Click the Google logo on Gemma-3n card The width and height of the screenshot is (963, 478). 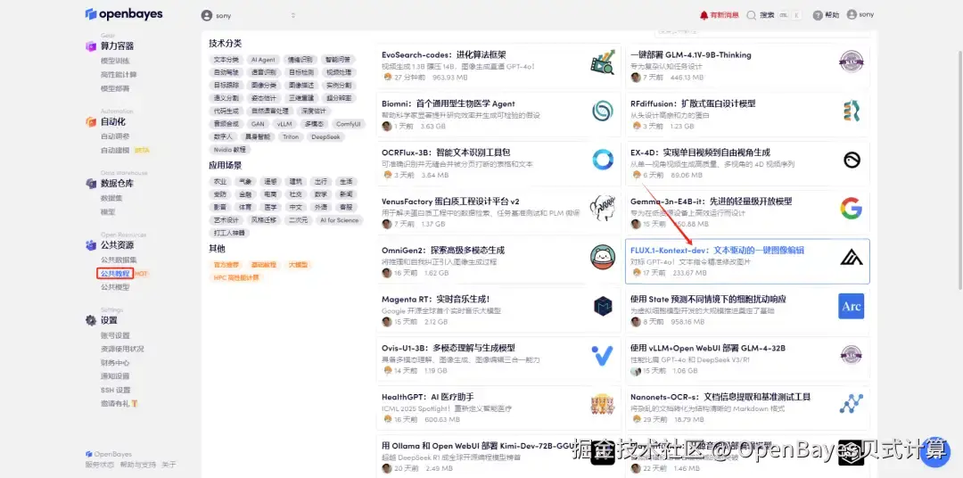click(852, 209)
